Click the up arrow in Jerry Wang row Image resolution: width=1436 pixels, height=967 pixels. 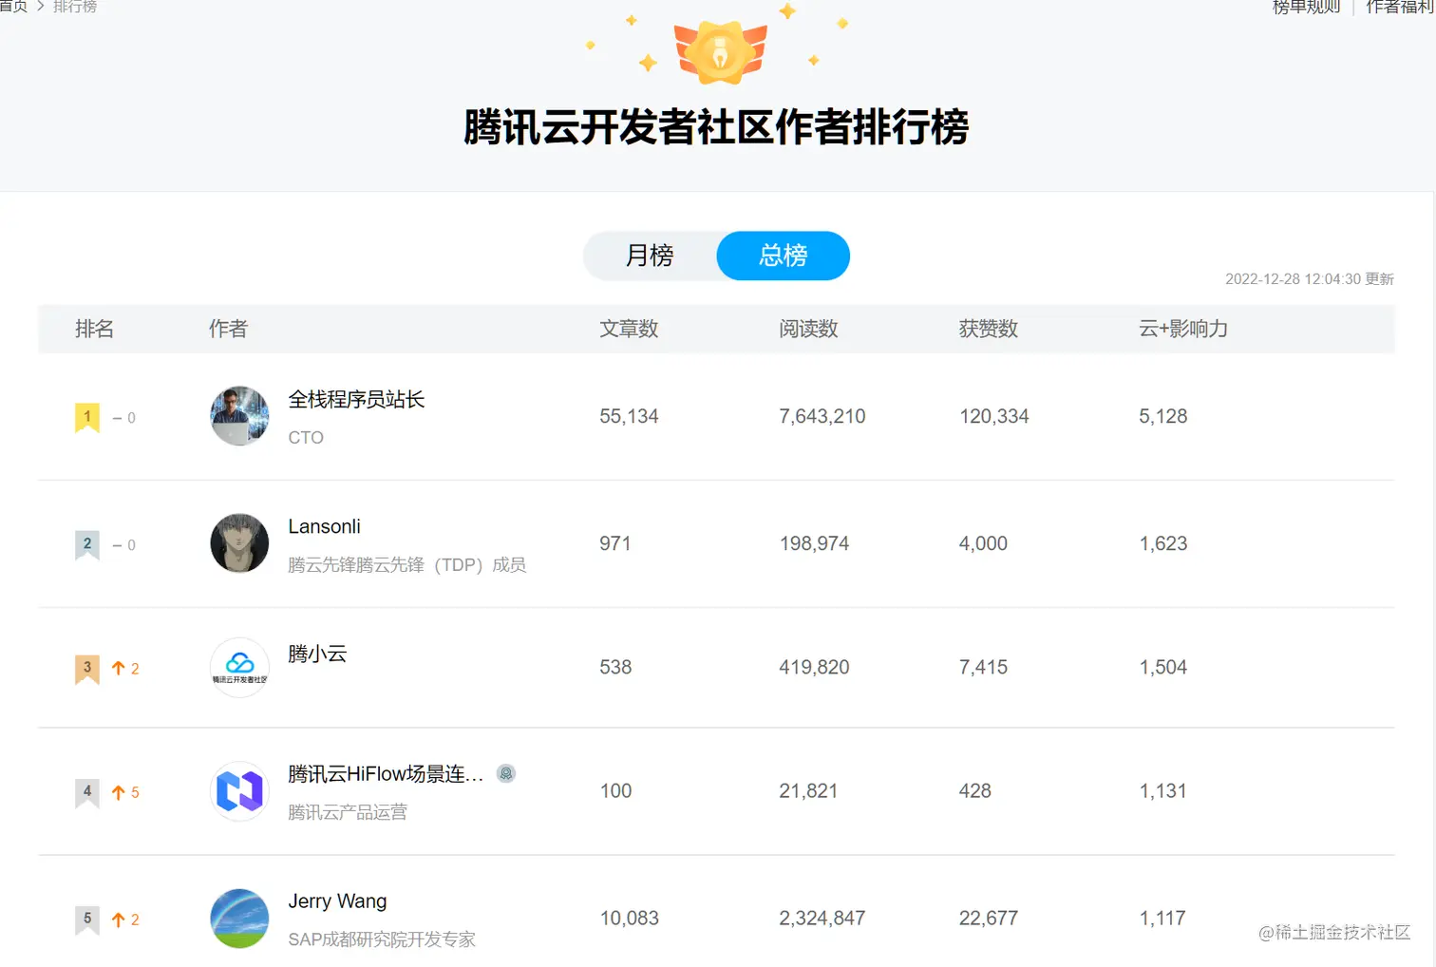119,920
